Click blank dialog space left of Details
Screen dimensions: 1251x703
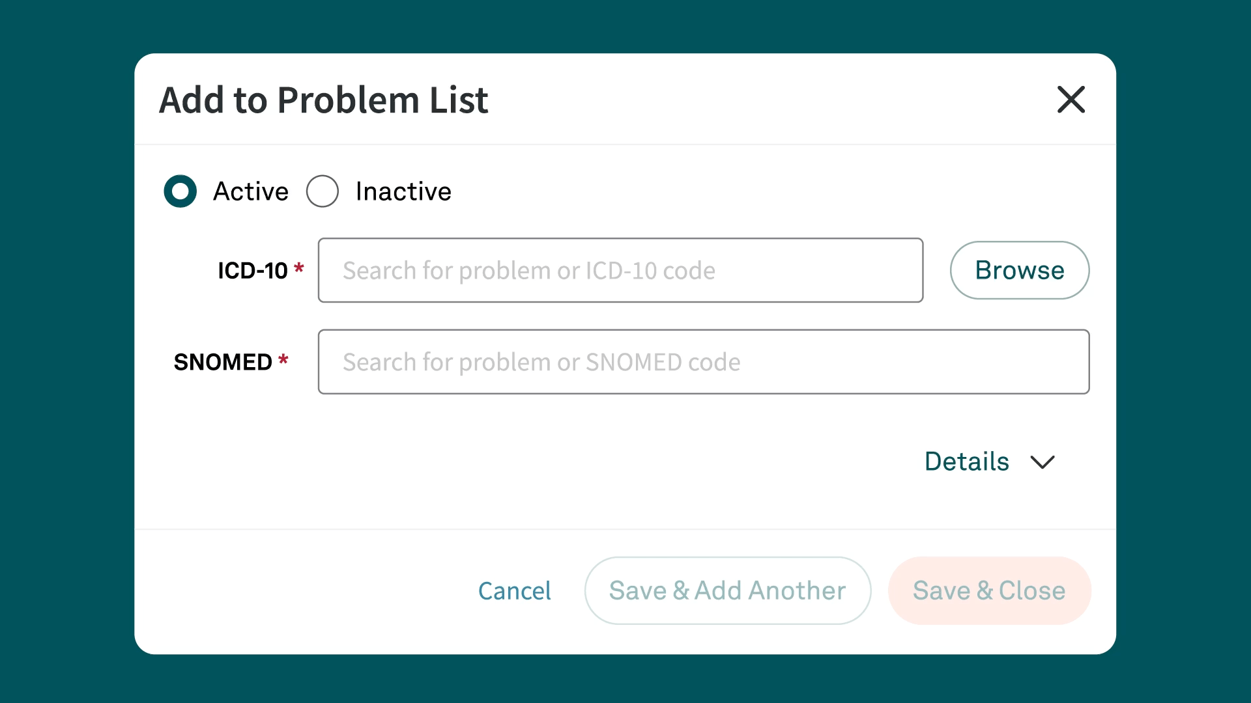521,462
